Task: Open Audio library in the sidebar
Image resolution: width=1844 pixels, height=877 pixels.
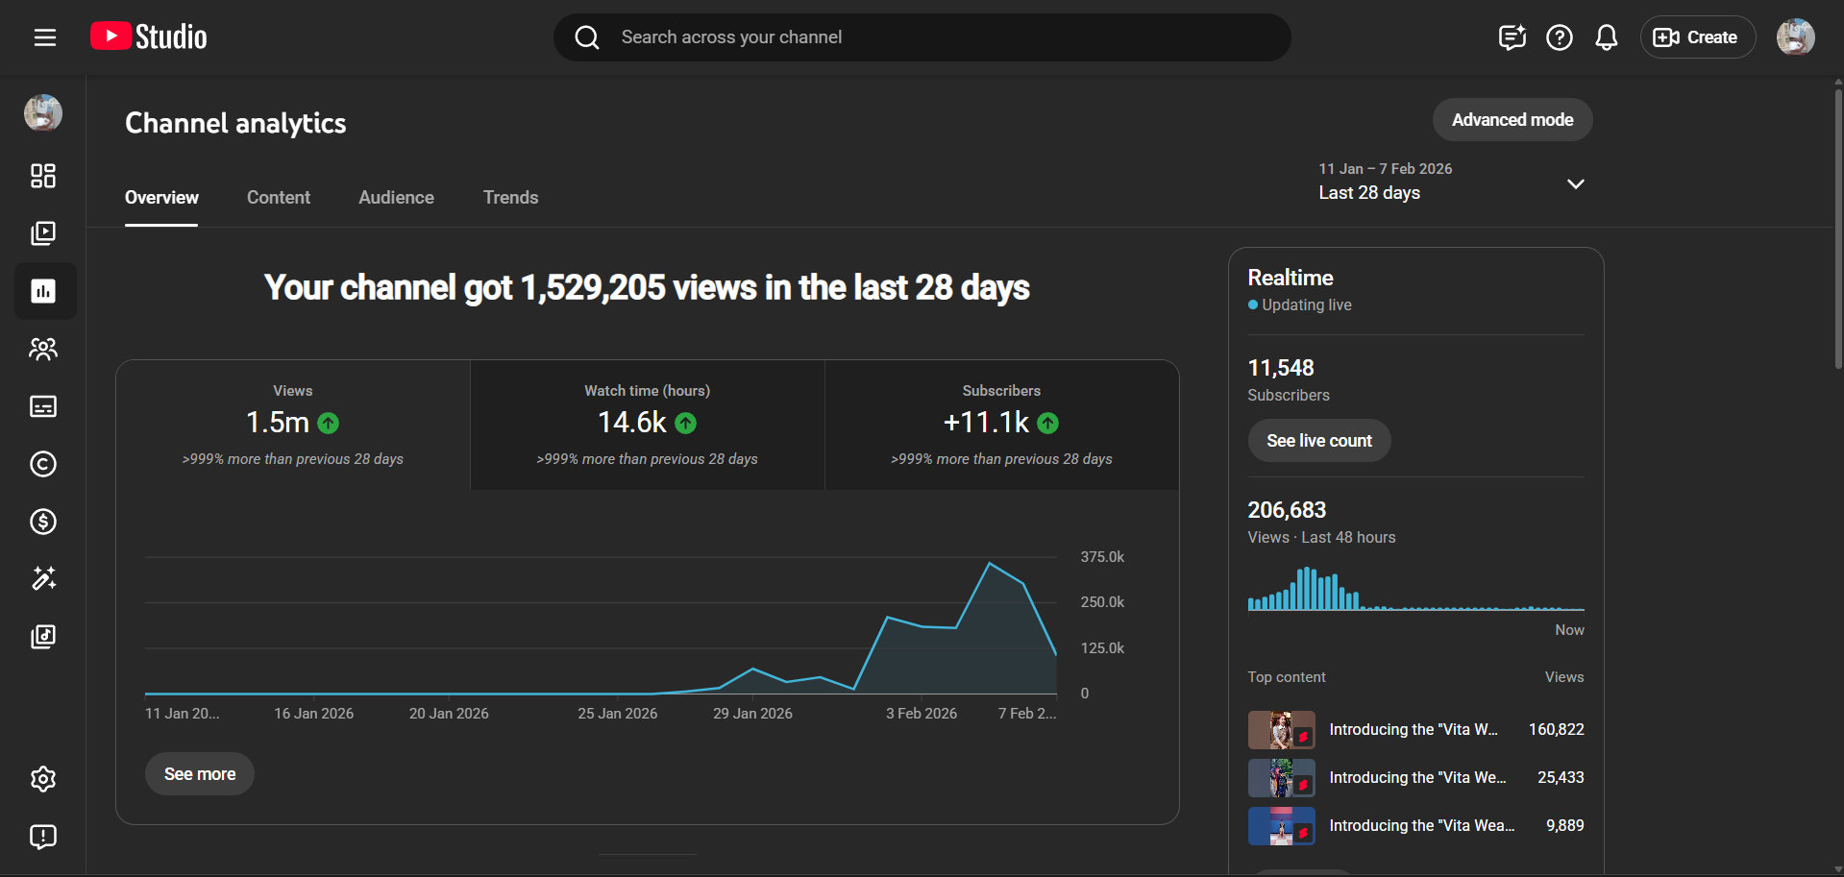Action: pyautogui.click(x=43, y=637)
